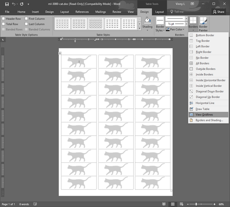Toggle the First Column checkbox
Image resolution: width=230 pixels, height=207 pixels.
[27, 19]
